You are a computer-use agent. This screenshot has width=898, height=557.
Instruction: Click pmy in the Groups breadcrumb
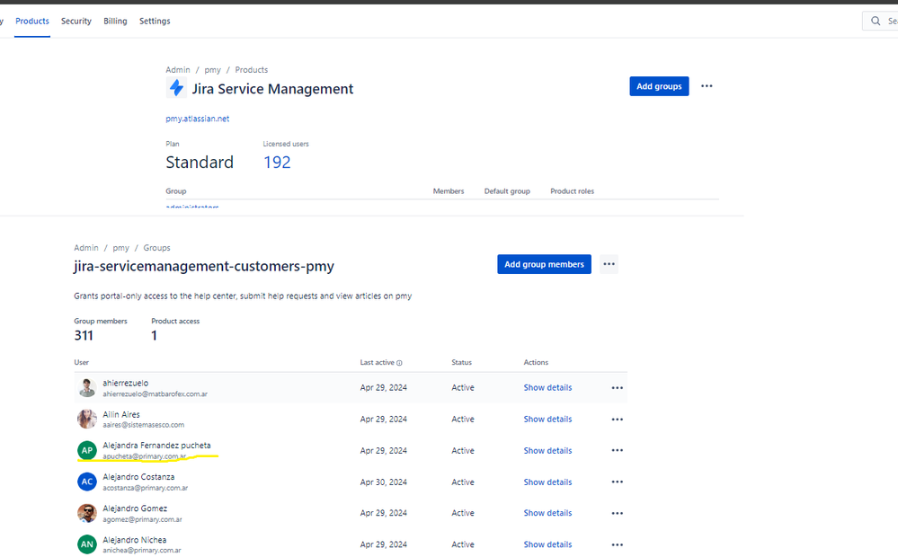pyautogui.click(x=120, y=248)
